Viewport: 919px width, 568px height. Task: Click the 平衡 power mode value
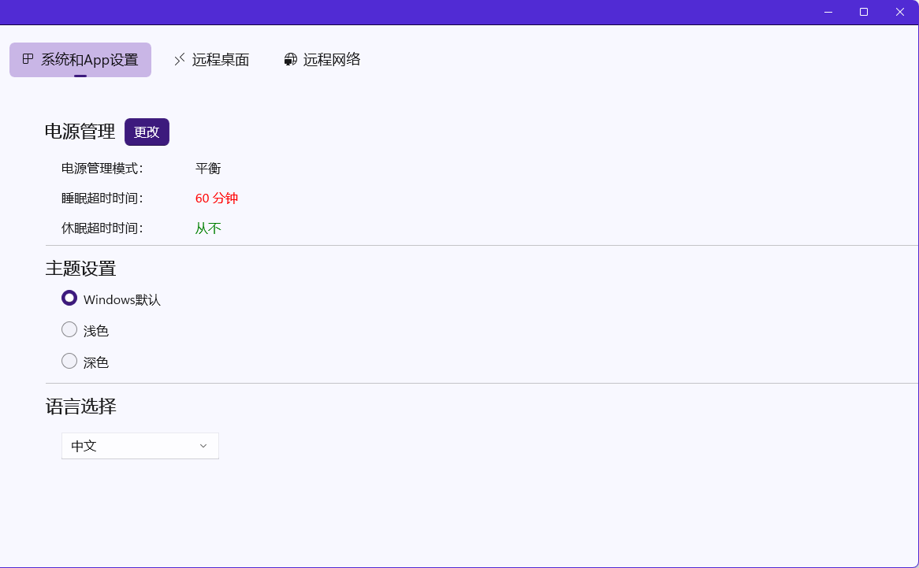tap(208, 169)
